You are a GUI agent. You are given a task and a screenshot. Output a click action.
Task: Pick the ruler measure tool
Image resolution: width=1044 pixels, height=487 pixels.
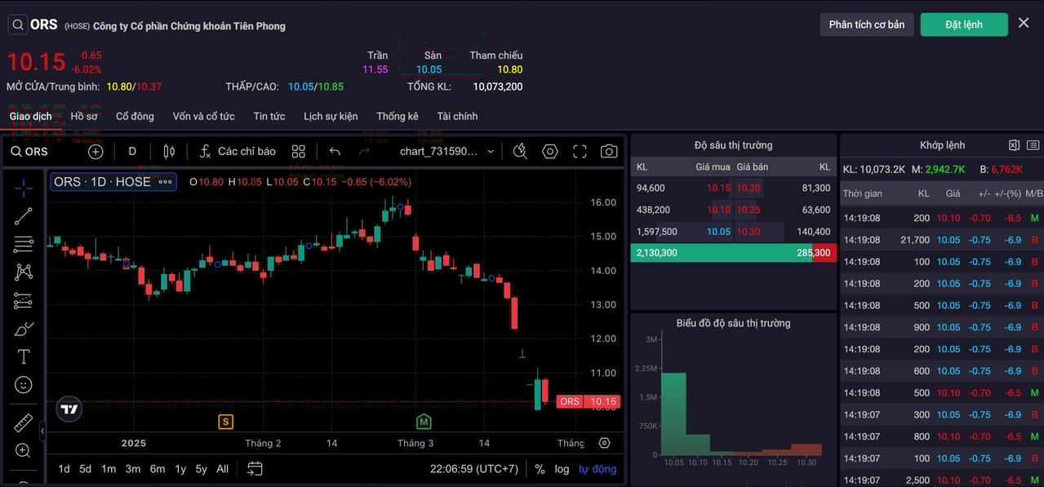click(x=24, y=423)
